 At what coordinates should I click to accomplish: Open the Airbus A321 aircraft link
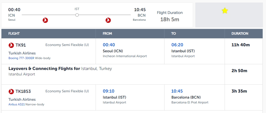point(17,104)
